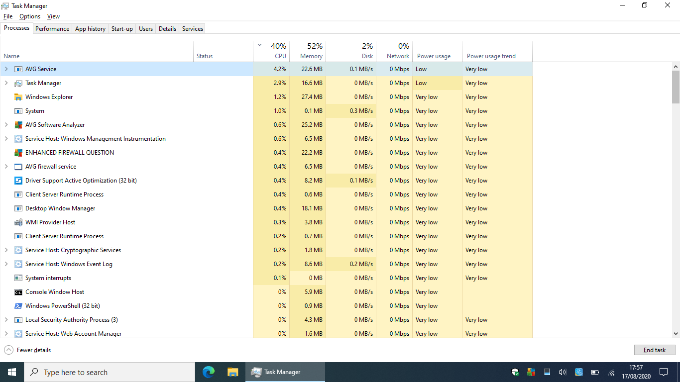Screen dimensions: 680x382
Task: Open the File menu
Action: pyautogui.click(x=8, y=16)
